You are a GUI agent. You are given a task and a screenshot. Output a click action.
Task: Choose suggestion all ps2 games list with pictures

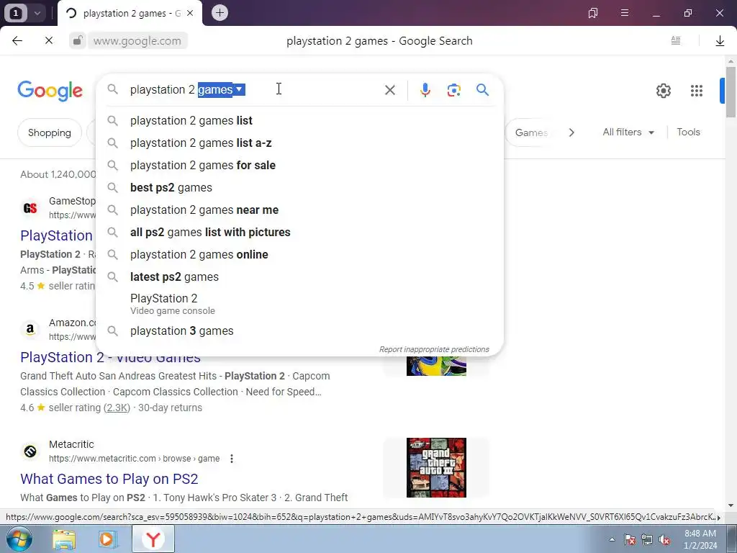click(299, 233)
